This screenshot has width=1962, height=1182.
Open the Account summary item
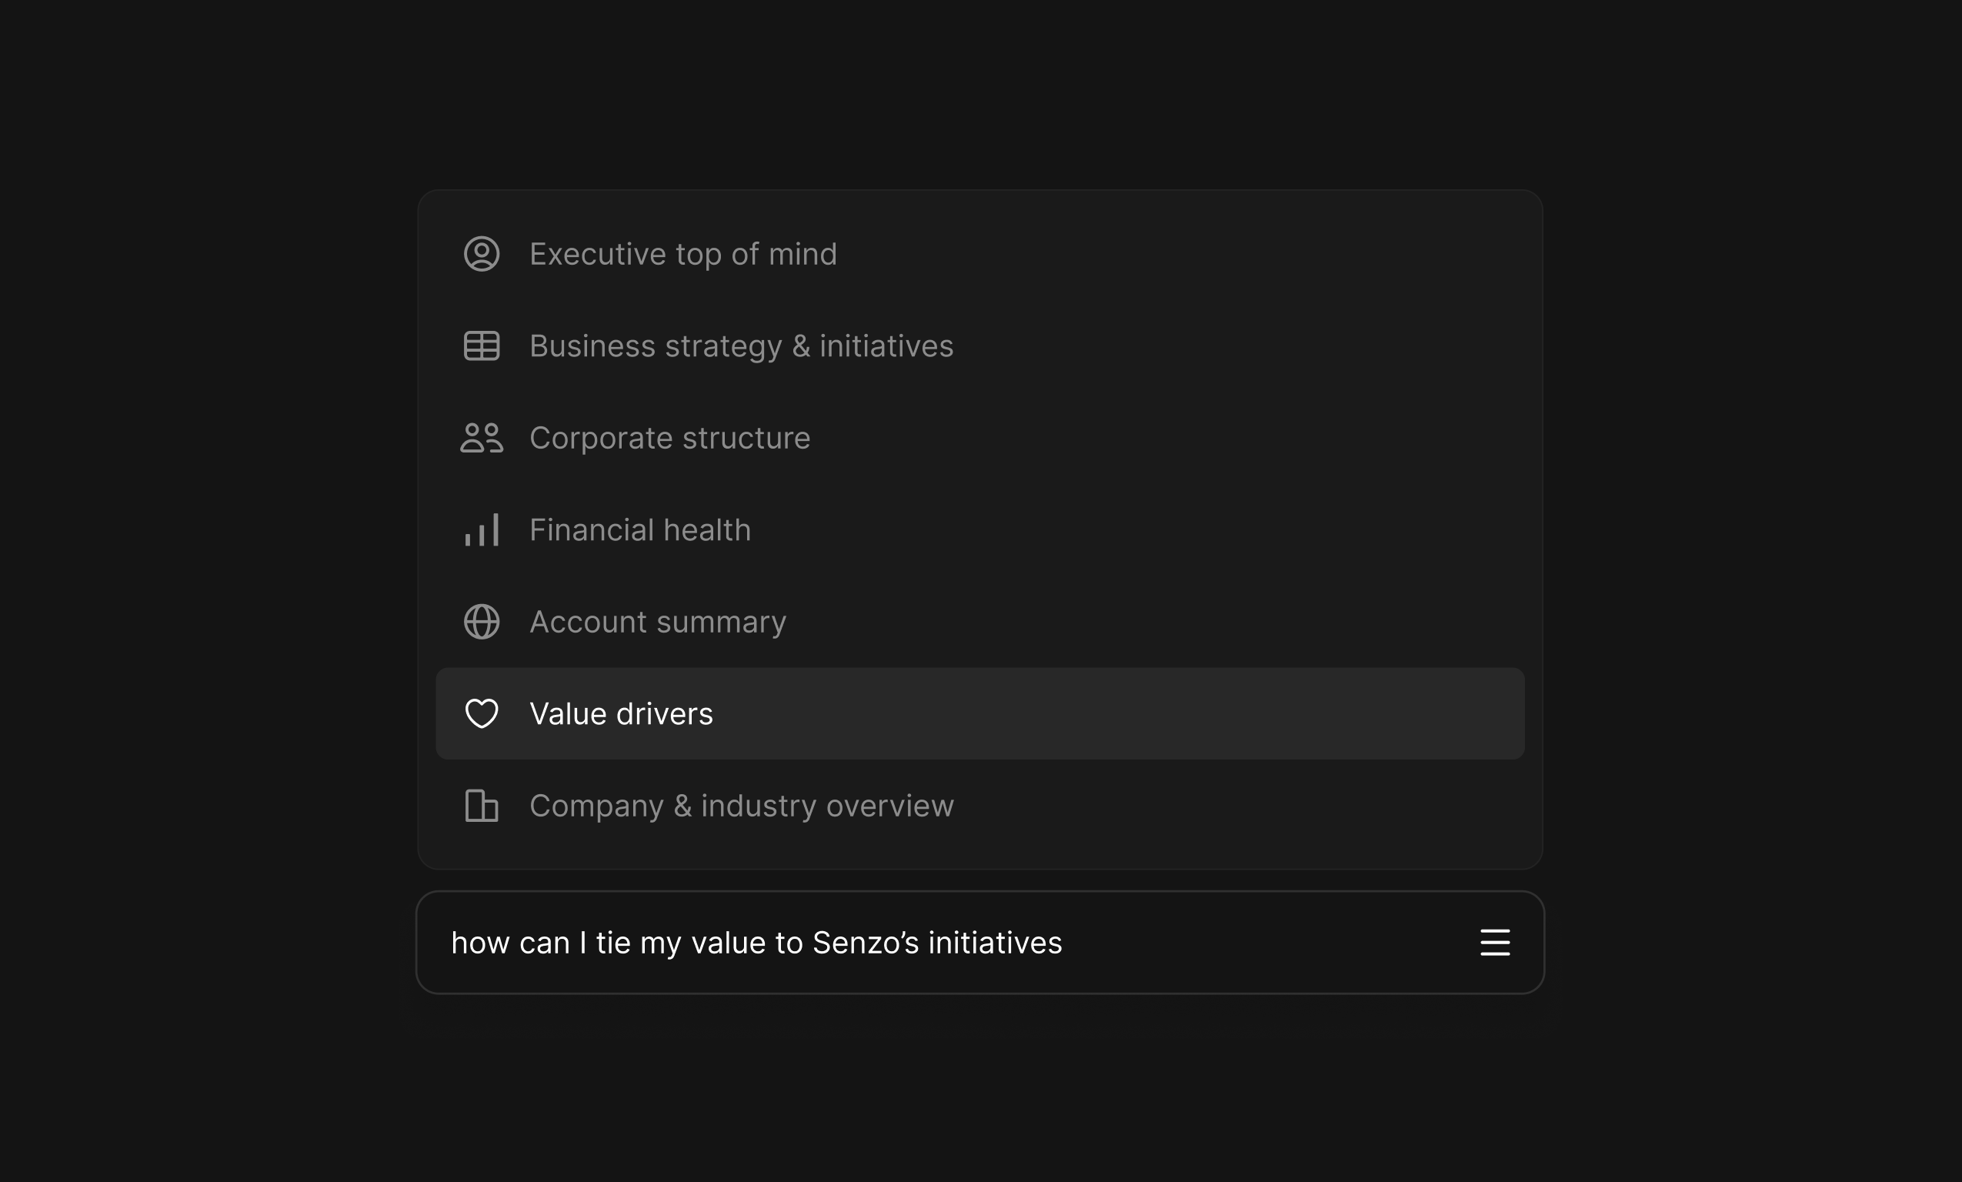tap(657, 622)
